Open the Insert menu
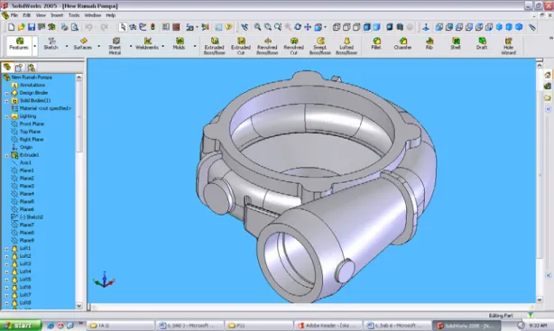 (x=57, y=15)
